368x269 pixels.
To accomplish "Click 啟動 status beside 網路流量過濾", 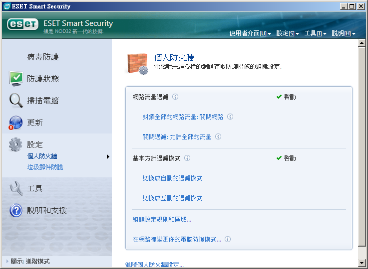I will [286, 97].
